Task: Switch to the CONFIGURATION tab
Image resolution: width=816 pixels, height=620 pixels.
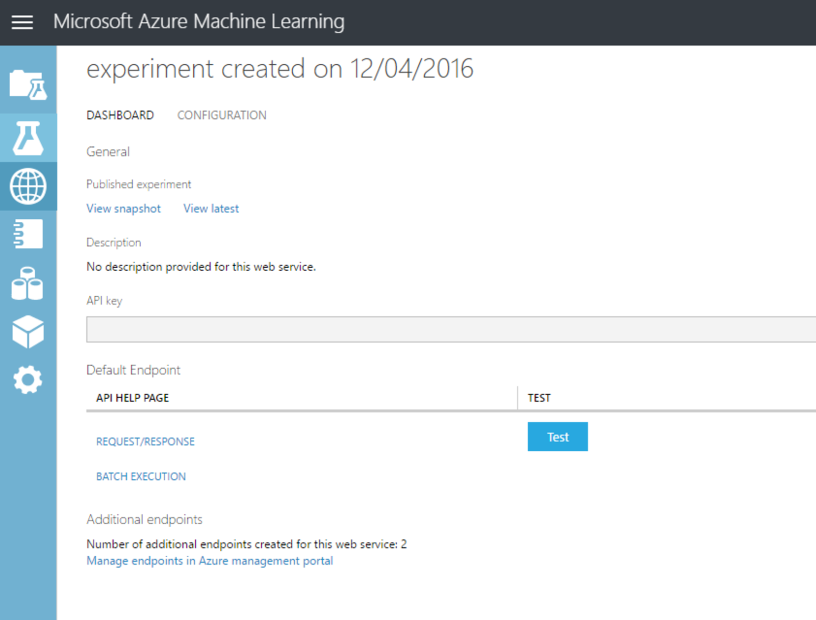Action: click(222, 115)
